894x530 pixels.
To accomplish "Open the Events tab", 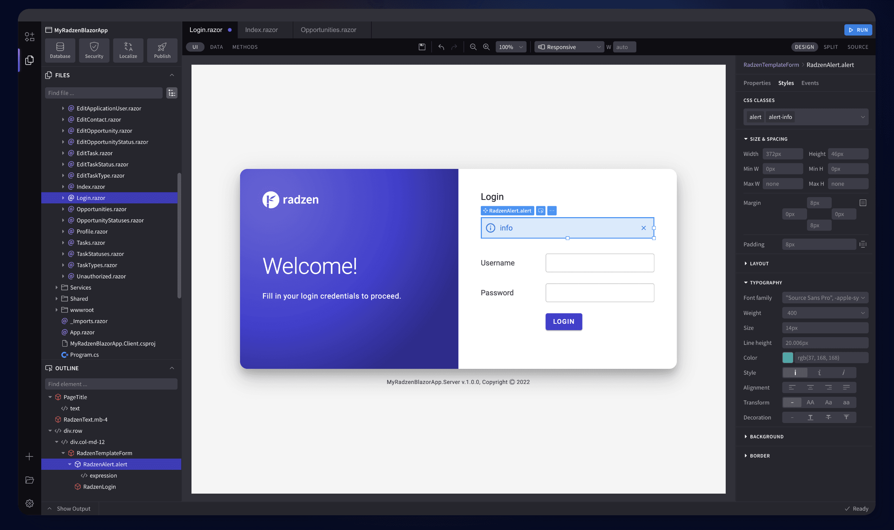I will [x=809, y=83].
